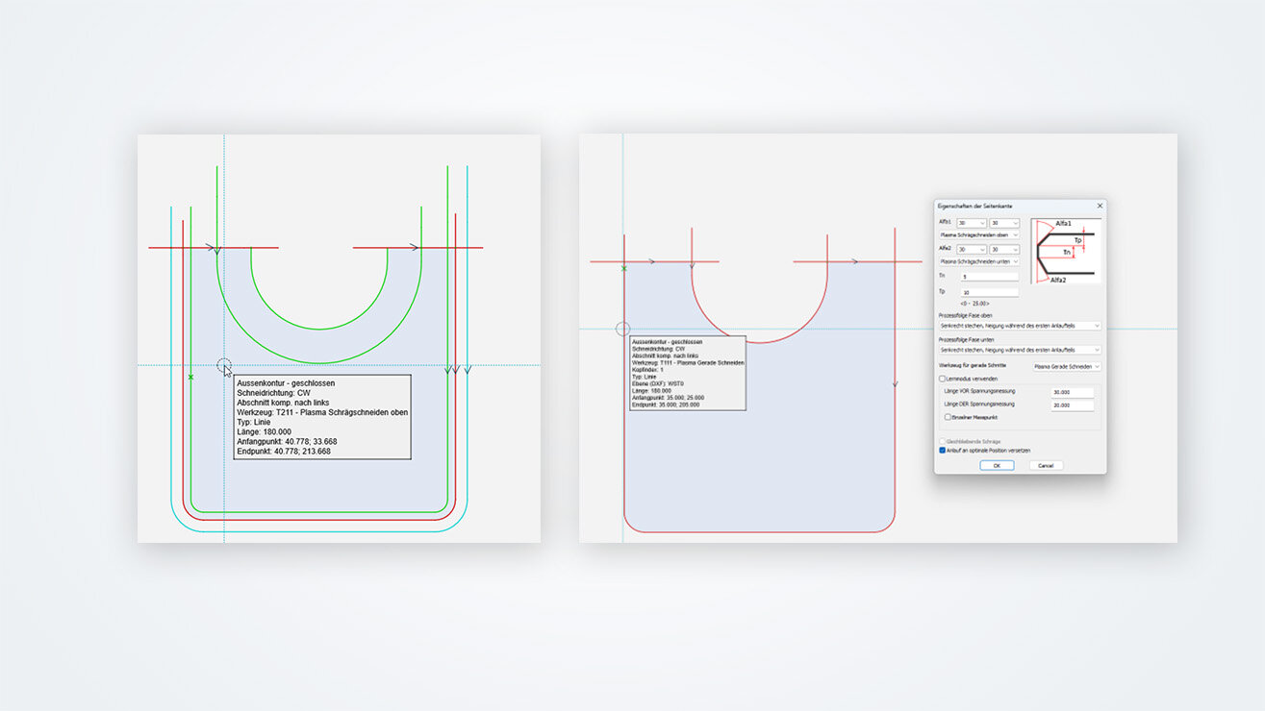Click the Tn value input field
This screenshot has height=711, width=1265.
click(x=989, y=277)
